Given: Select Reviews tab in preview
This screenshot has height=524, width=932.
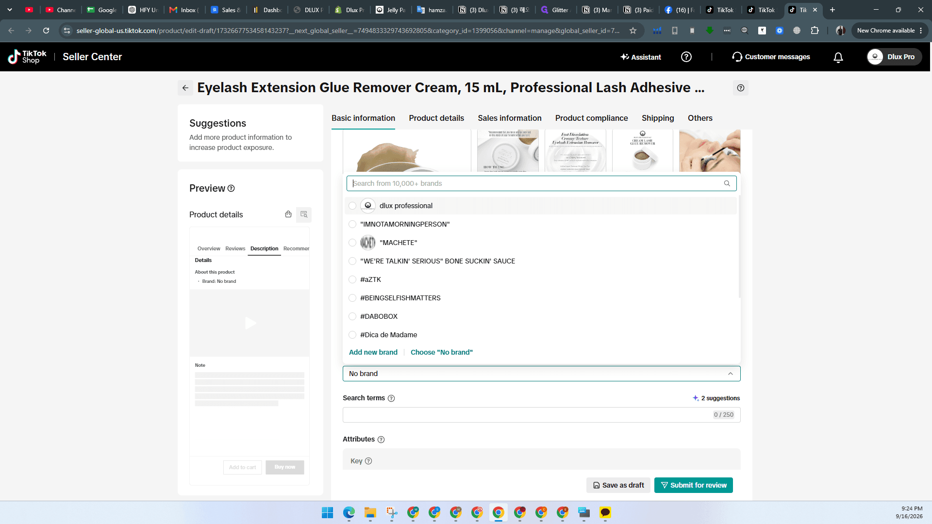Looking at the screenshot, I should pyautogui.click(x=235, y=248).
